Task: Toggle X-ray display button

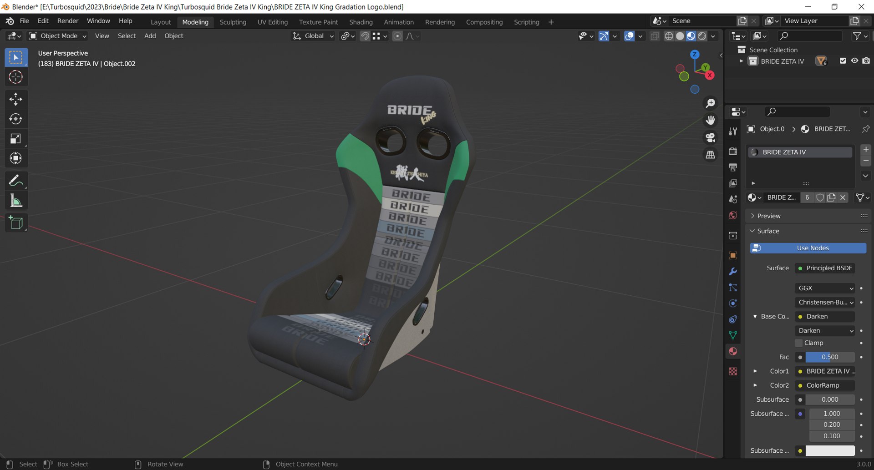Action: click(x=655, y=36)
